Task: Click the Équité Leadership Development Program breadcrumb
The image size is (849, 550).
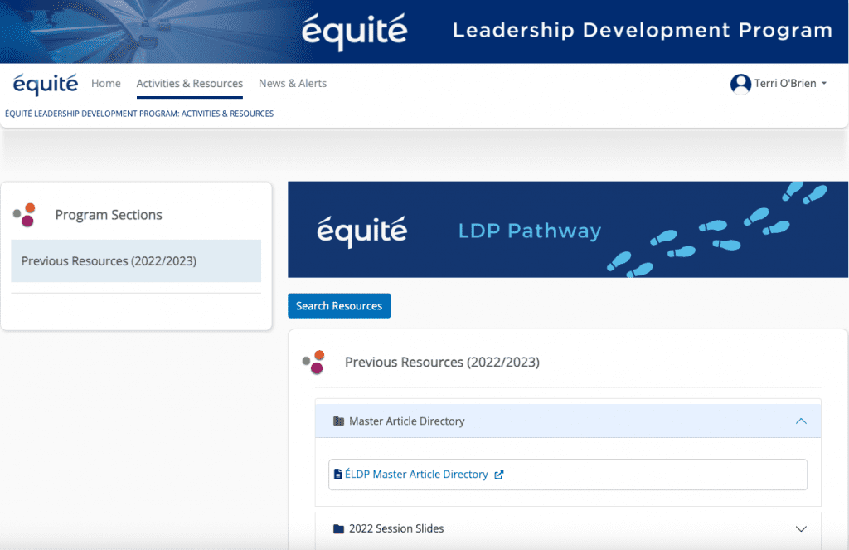Action: (139, 114)
